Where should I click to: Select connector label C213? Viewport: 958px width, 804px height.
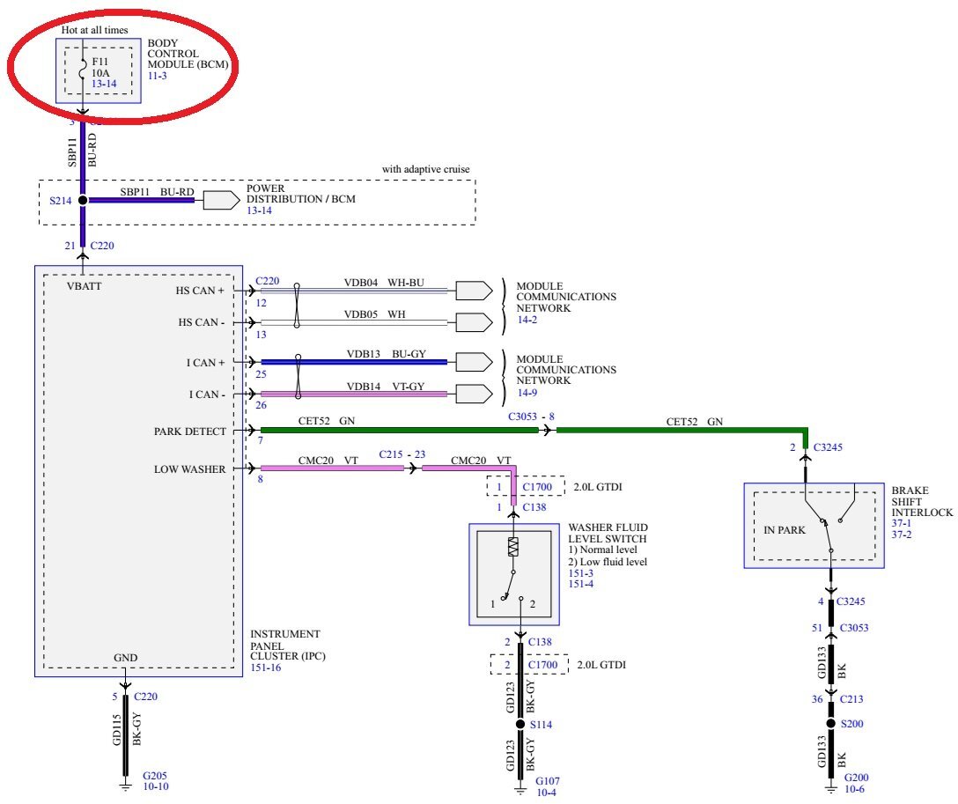[x=851, y=699]
